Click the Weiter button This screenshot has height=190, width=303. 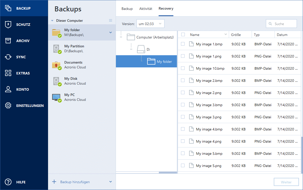(x=286, y=182)
